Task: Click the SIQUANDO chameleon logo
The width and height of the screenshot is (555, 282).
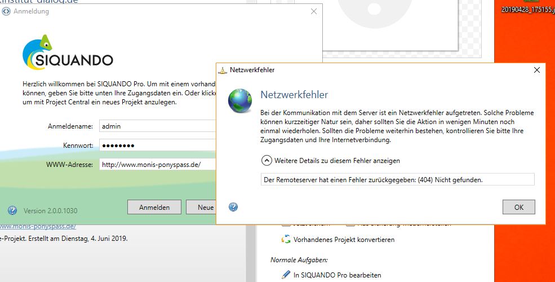Action: pyautogui.click(x=68, y=52)
